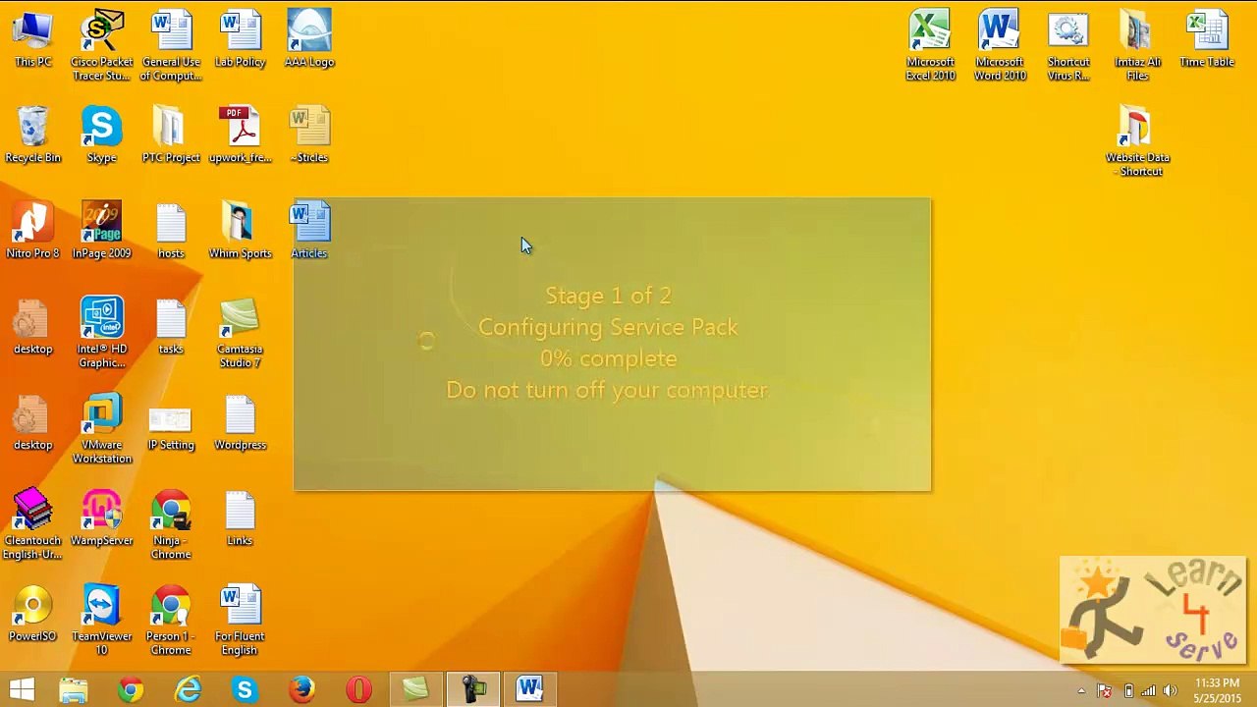Select the VMware Workstation shortcut

tap(101, 429)
